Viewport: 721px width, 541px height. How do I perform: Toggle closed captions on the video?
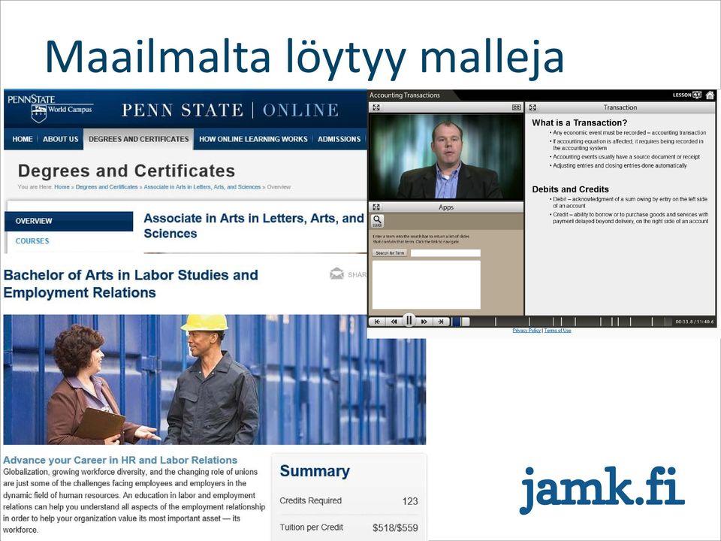(517, 107)
